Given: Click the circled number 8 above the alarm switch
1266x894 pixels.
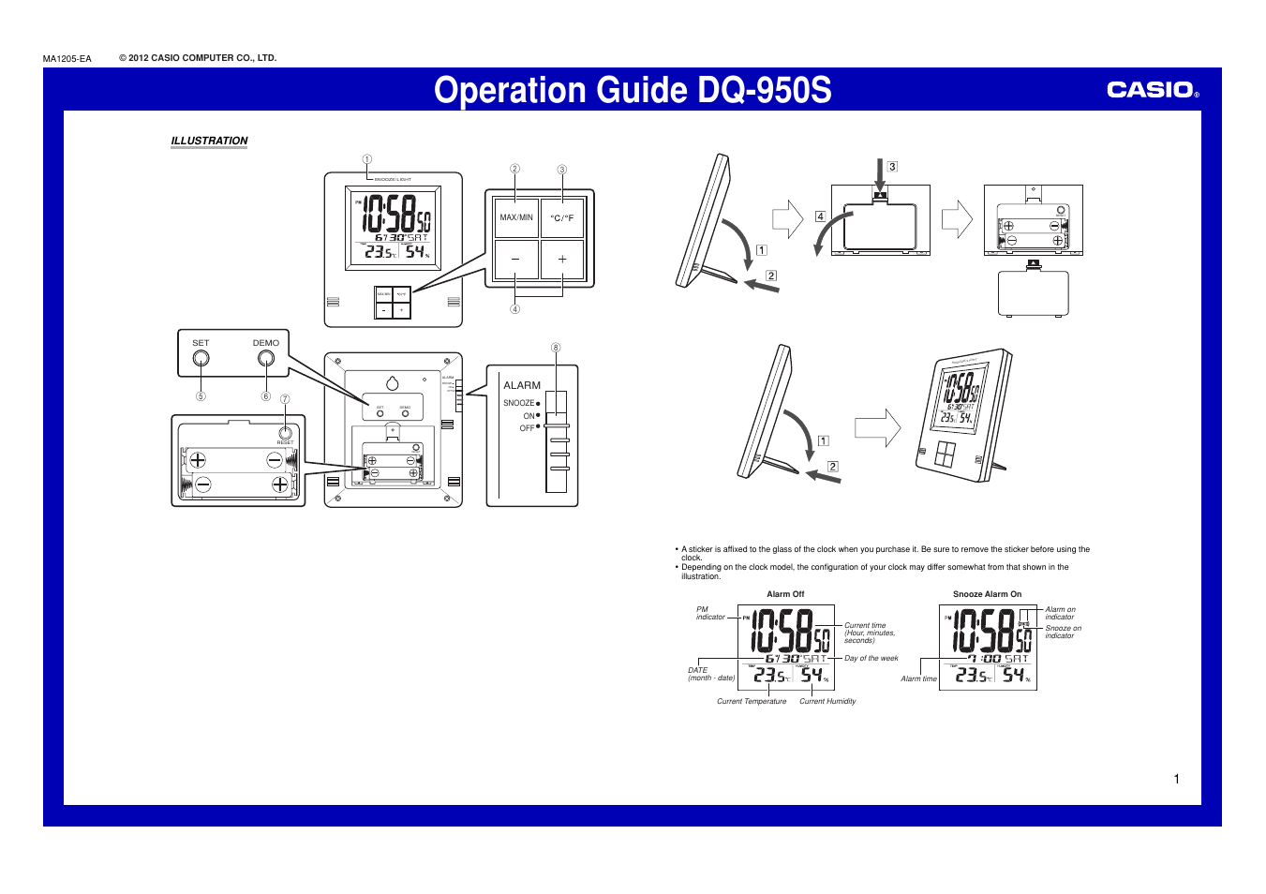Looking at the screenshot, I should point(556,348).
